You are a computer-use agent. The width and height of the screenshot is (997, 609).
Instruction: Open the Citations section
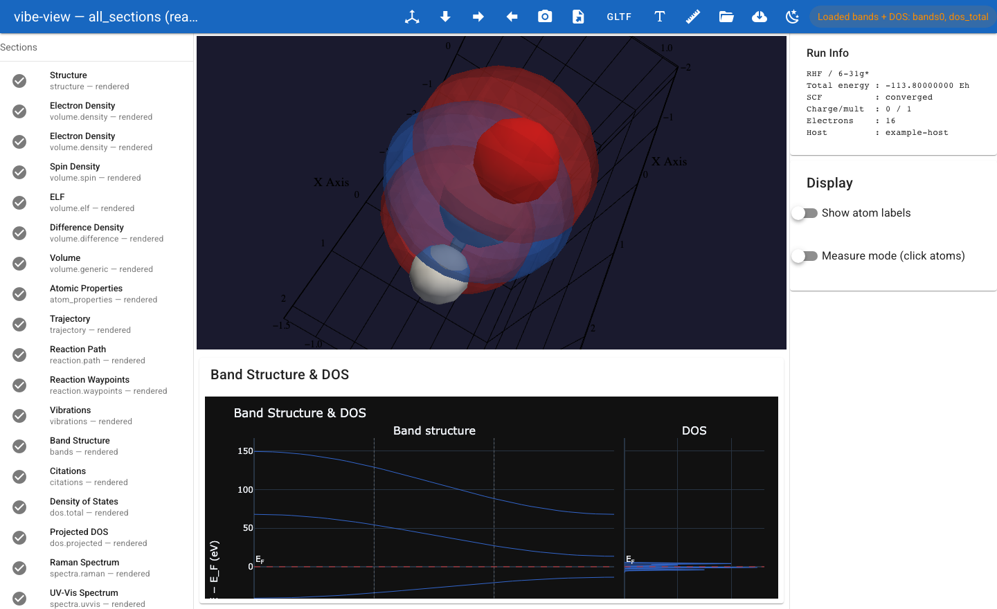pos(96,477)
